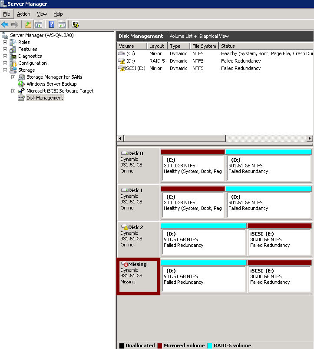The image size is (314, 349).
Task: Click the Windows Server Backup icon
Action: [x=21, y=84]
